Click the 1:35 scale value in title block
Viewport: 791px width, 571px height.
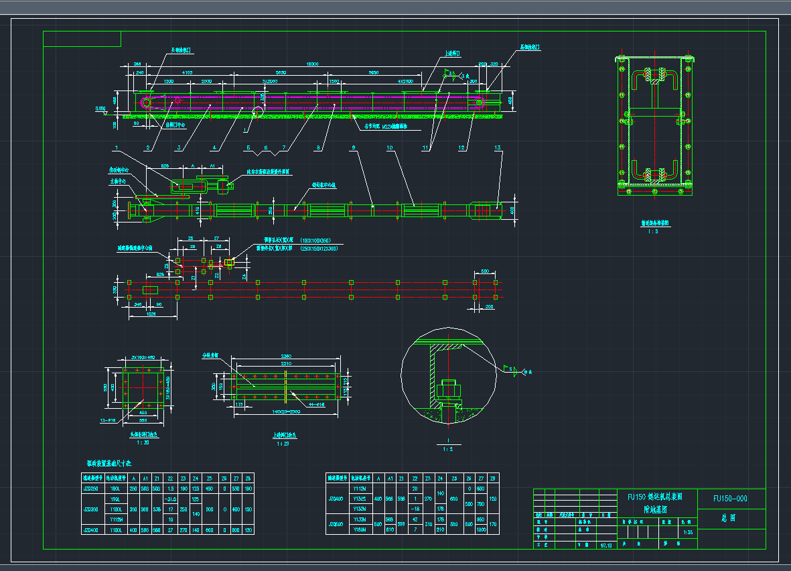coord(687,533)
